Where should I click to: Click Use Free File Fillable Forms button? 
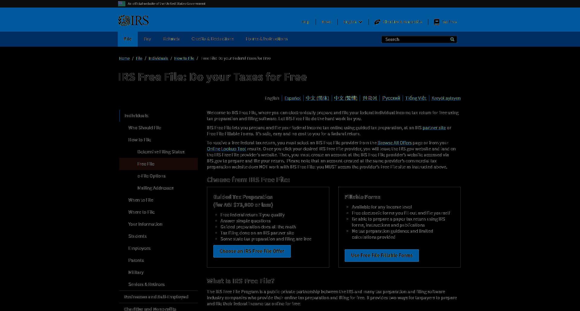click(382, 256)
